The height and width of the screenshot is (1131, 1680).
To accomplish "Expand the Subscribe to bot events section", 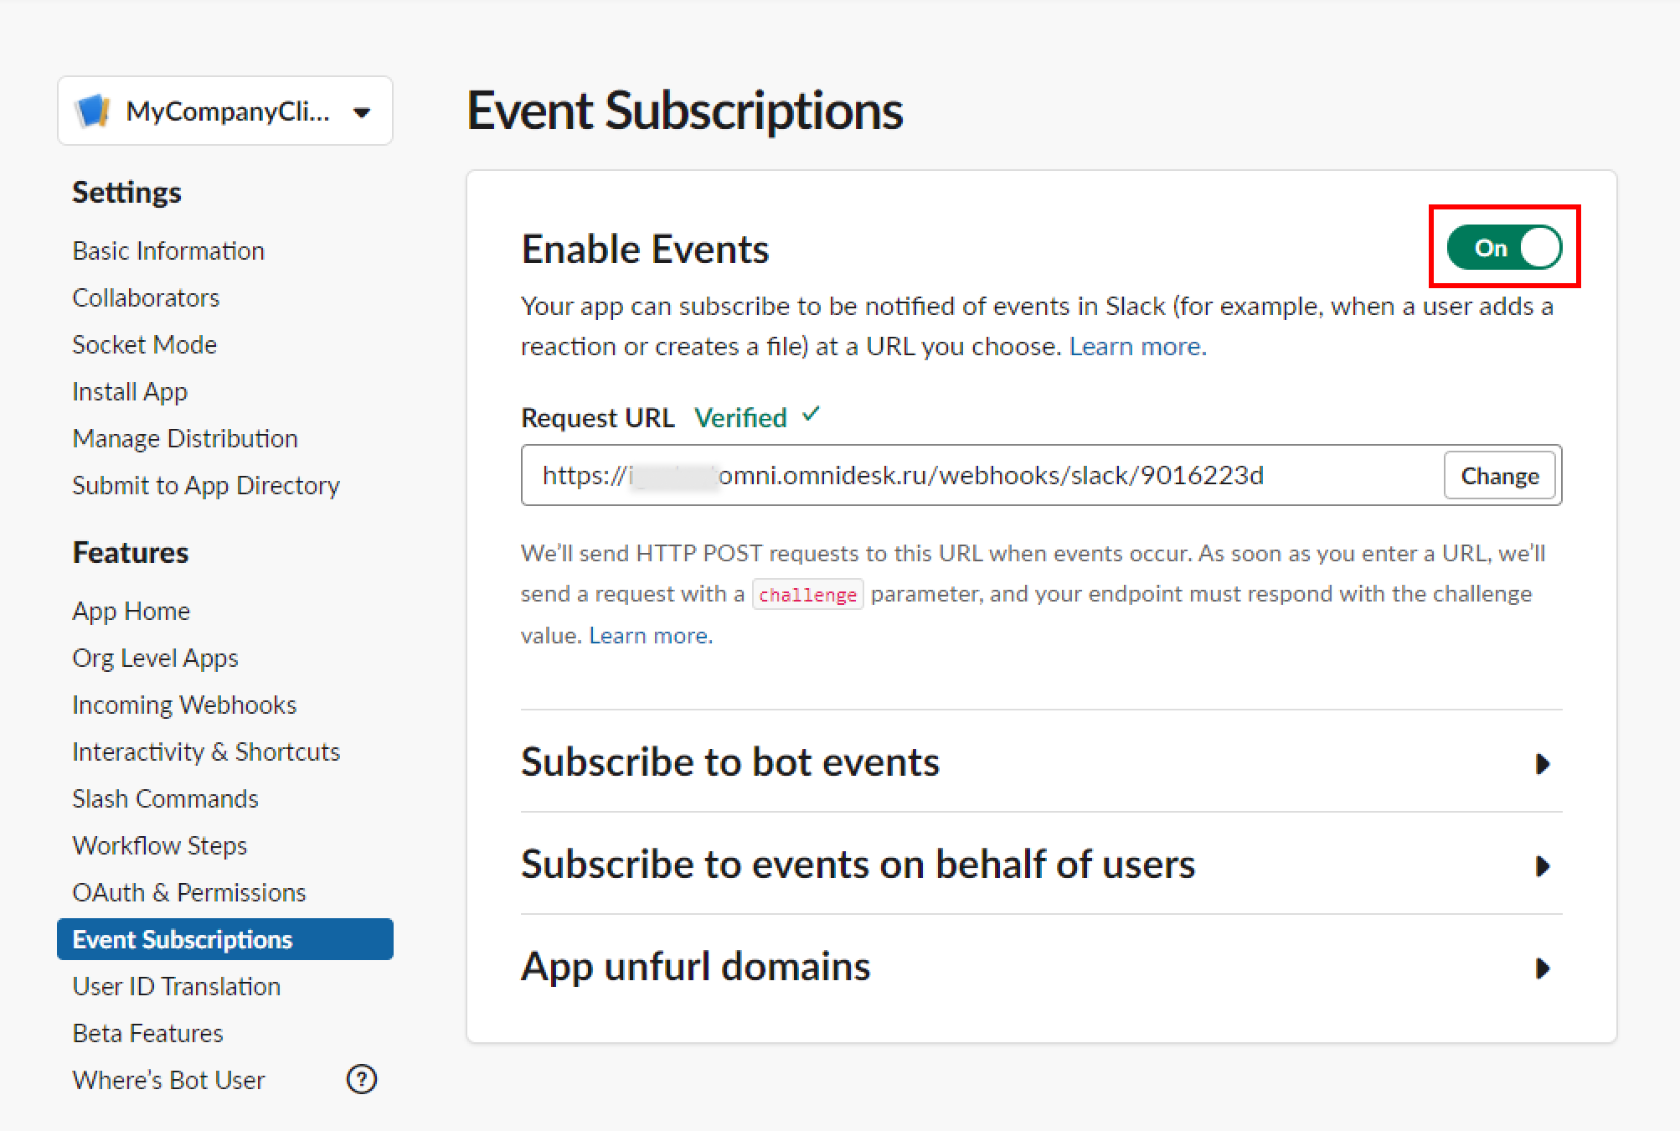I will click(x=1041, y=762).
